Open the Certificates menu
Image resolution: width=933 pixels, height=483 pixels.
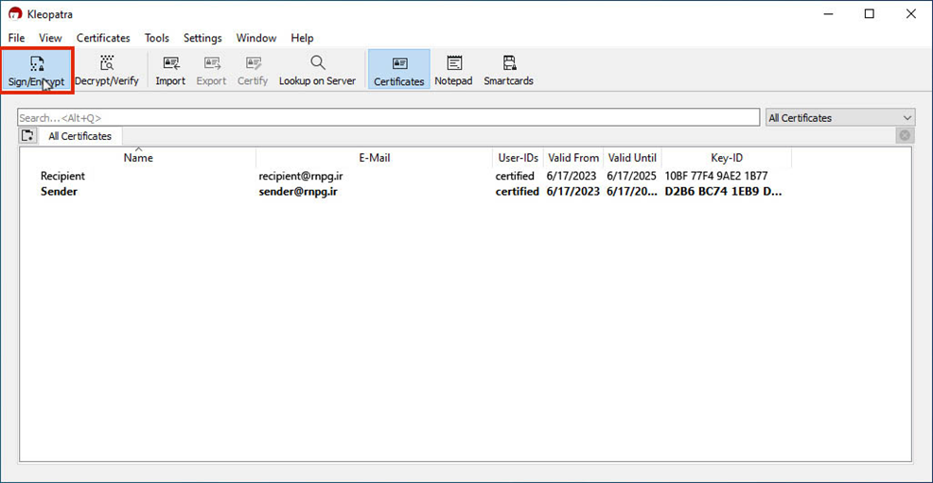103,38
